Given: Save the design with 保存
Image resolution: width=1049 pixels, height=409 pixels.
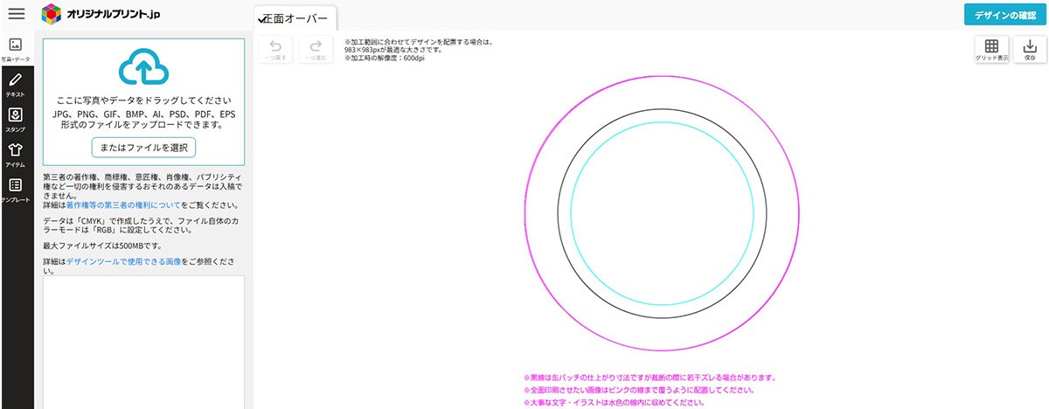Looking at the screenshot, I should click(1029, 50).
